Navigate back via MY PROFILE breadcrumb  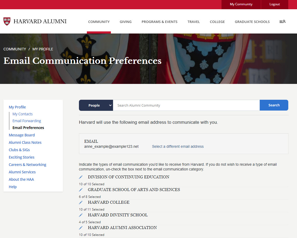click(x=43, y=49)
